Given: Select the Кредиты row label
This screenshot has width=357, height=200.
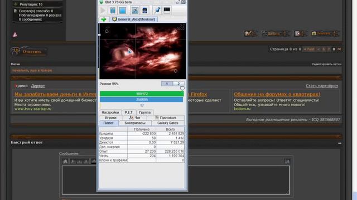Looking at the screenshot, I should 113,133.
